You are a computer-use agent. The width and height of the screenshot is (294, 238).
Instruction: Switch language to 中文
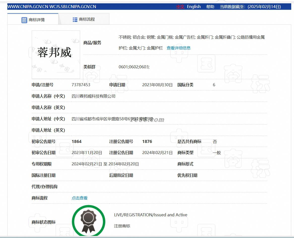tap(180, 7)
